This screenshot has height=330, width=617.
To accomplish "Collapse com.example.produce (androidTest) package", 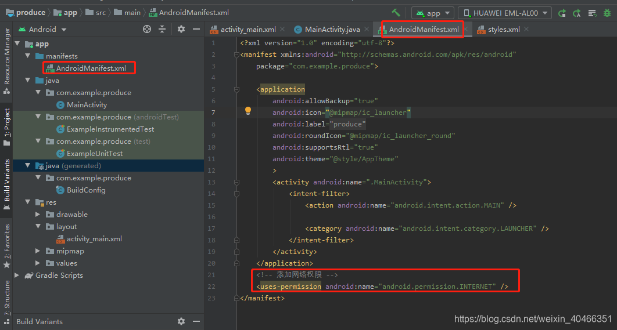I will pyautogui.click(x=38, y=117).
